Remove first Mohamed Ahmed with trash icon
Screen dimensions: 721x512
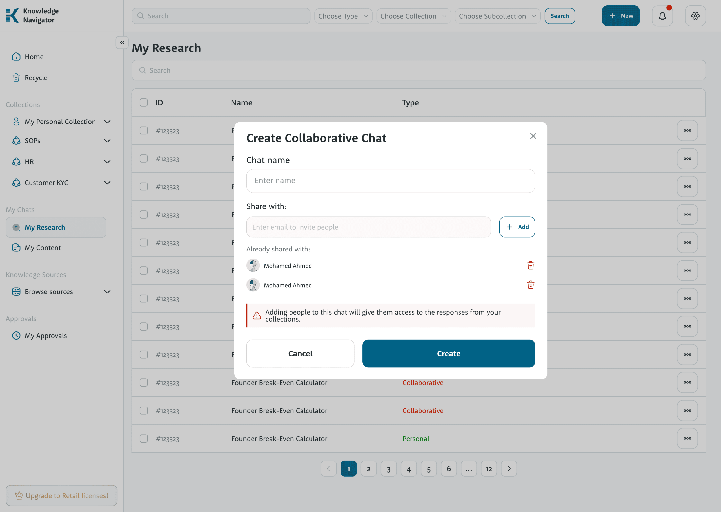(x=530, y=266)
